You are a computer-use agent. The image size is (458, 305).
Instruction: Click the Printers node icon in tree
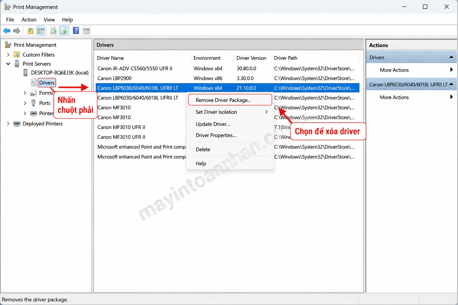[x=34, y=113]
